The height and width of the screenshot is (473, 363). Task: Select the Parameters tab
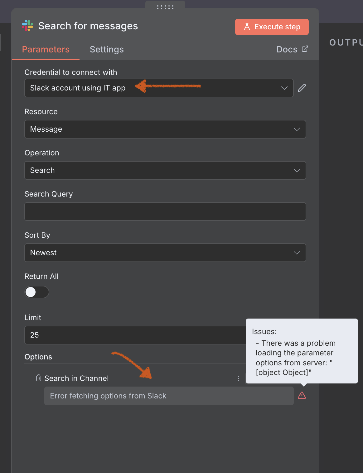pyautogui.click(x=46, y=49)
